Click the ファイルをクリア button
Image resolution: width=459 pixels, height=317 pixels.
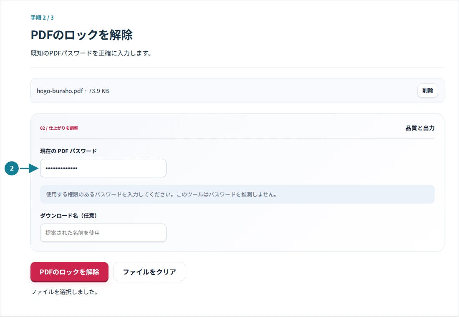click(x=149, y=272)
